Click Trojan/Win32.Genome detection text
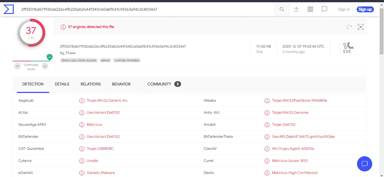Screen dimensions: 384x177 (290, 113)
